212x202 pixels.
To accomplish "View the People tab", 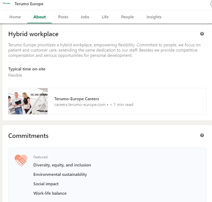I will (127, 17).
